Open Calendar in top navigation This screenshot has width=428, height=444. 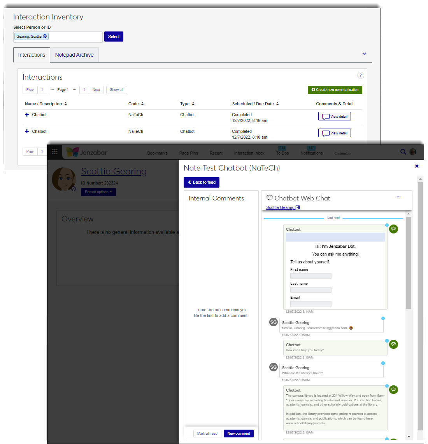343,153
